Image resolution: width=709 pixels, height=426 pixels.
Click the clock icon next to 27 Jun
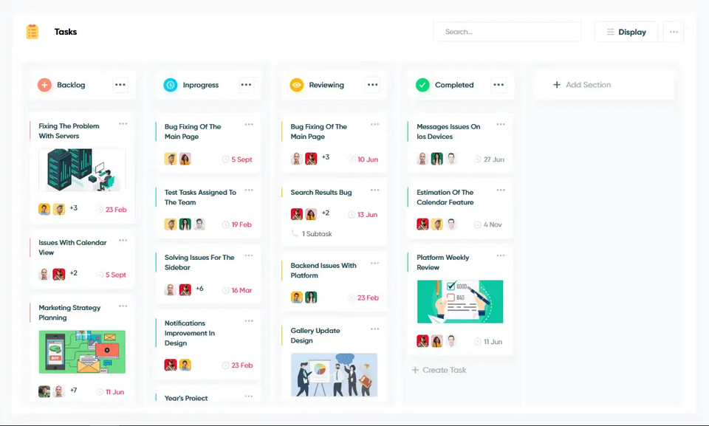pos(478,159)
